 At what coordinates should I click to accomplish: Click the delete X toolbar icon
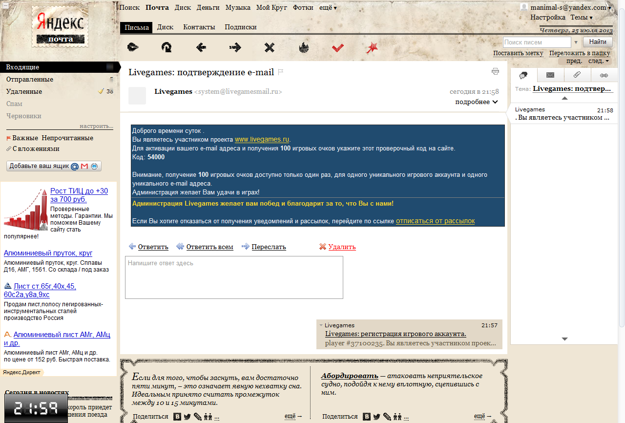tap(270, 47)
